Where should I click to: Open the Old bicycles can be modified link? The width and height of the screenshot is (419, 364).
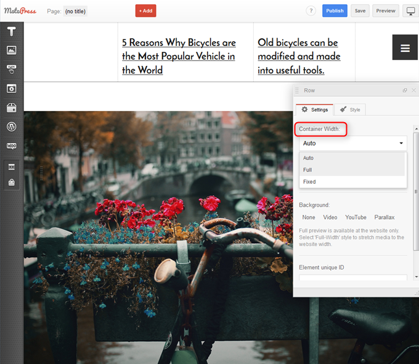[299, 57]
